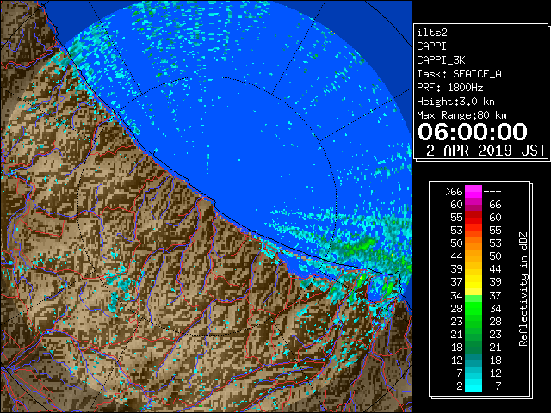This screenshot has width=551, height=413.
Task: Click the "CAPPI_3K" product name
Action: pyautogui.click(x=441, y=60)
